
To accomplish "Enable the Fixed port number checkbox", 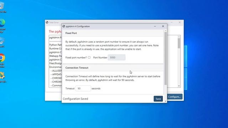I will coord(89,58).
